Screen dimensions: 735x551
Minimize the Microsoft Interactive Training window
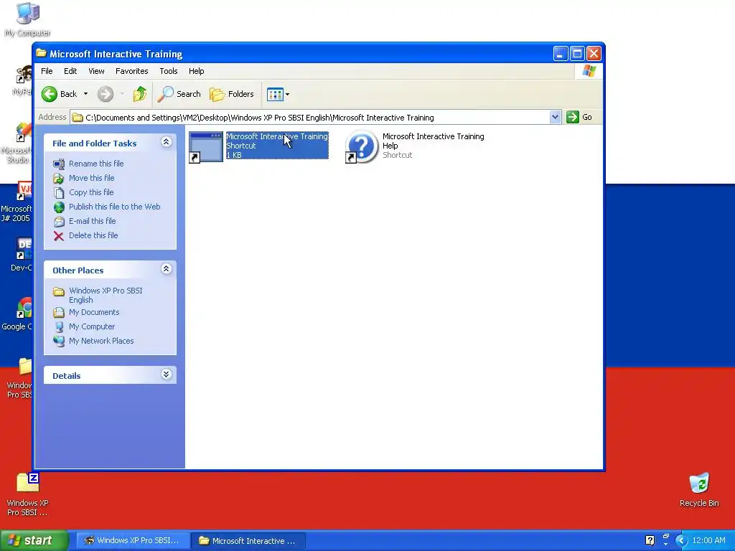click(560, 53)
